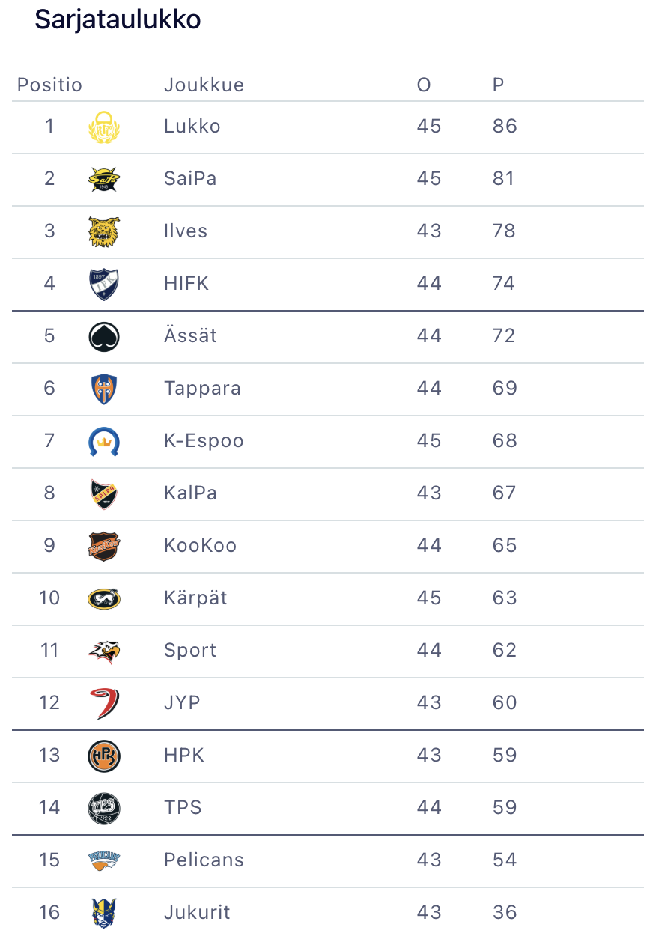Click the HIFK shield logo

(103, 284)
